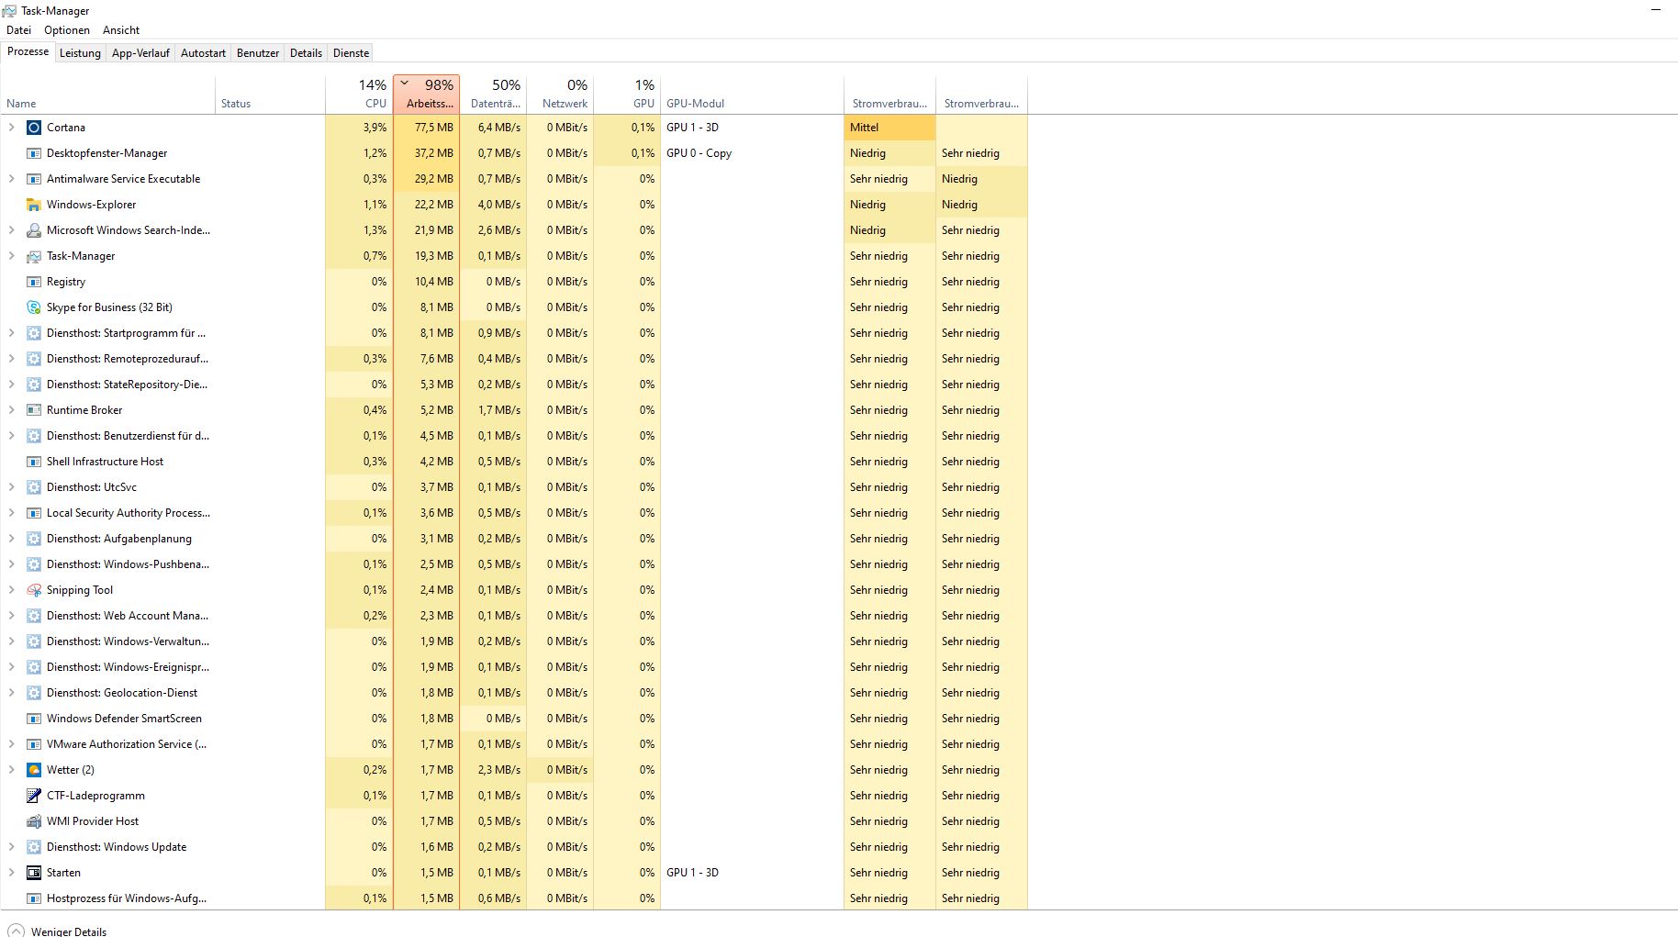Viewport: 1678px width, 937px height.
Task: Open the Datei menu
Action: tap(18, 30)
